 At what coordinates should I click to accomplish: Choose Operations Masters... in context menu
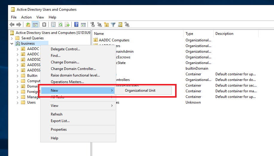point(78,82)
